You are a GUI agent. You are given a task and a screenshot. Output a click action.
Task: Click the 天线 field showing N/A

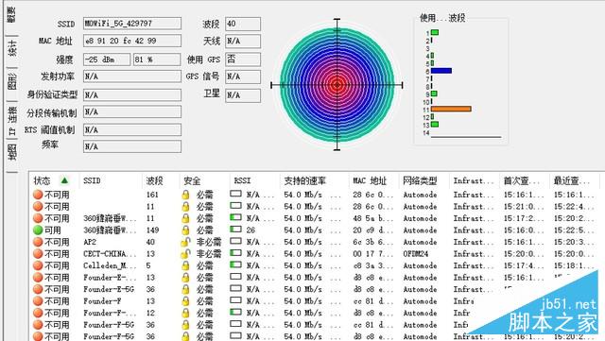click(x=243, y=41)
